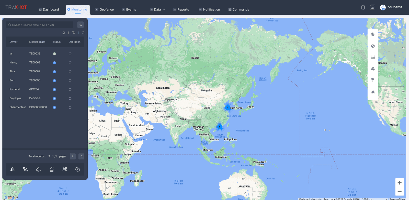Select owner Shenzhentest row
409x200 pixels.
point(18,107)
